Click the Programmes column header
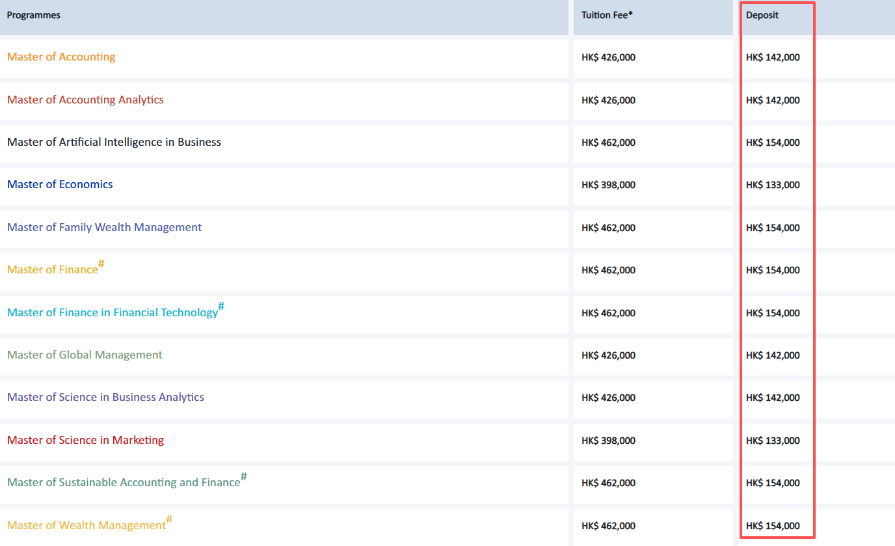Viewport: 895px width, 546px height. 34,16
